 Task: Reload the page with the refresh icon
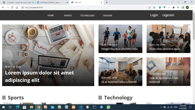(x=12, y=8)
